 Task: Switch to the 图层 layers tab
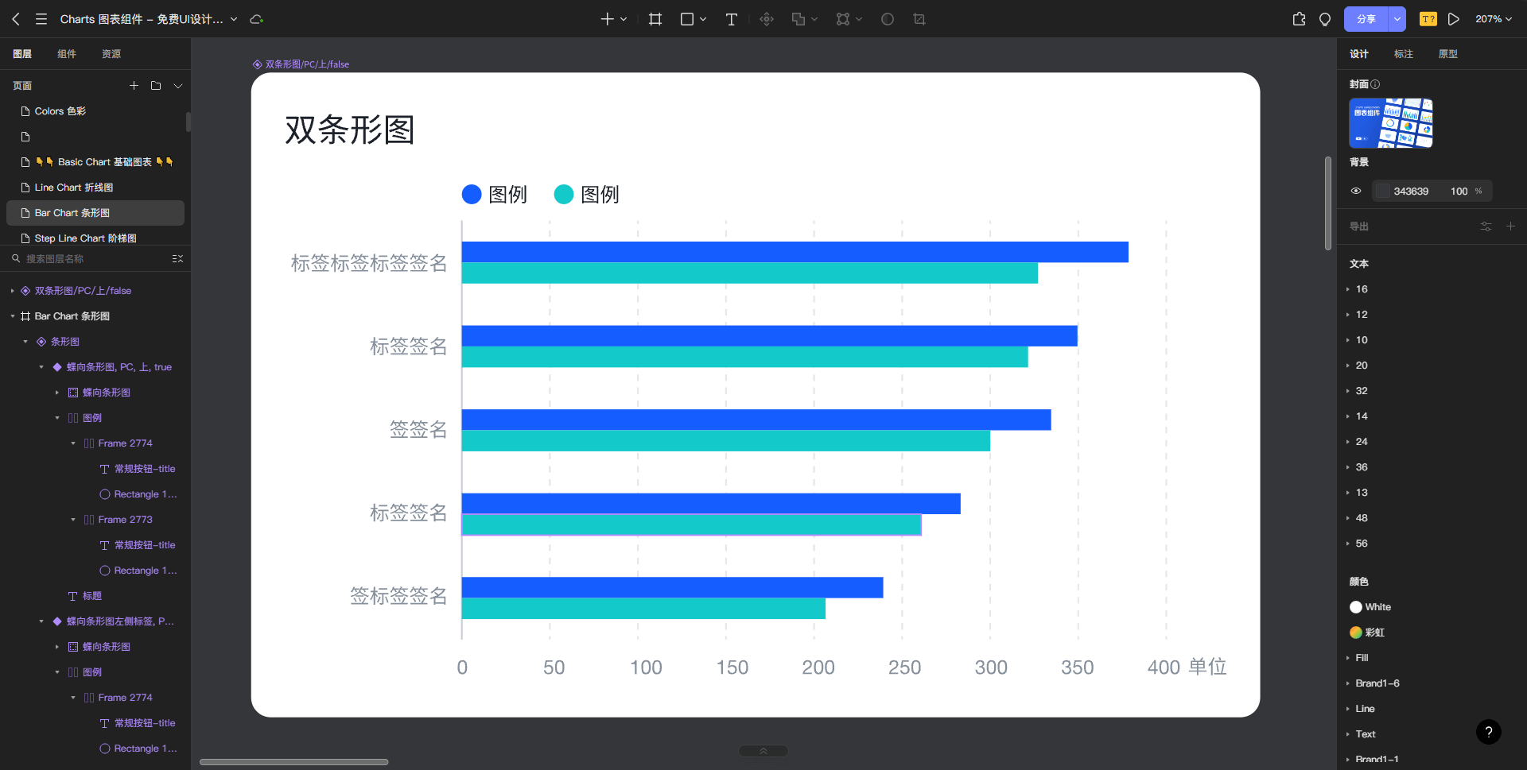(x=22, y=54)
